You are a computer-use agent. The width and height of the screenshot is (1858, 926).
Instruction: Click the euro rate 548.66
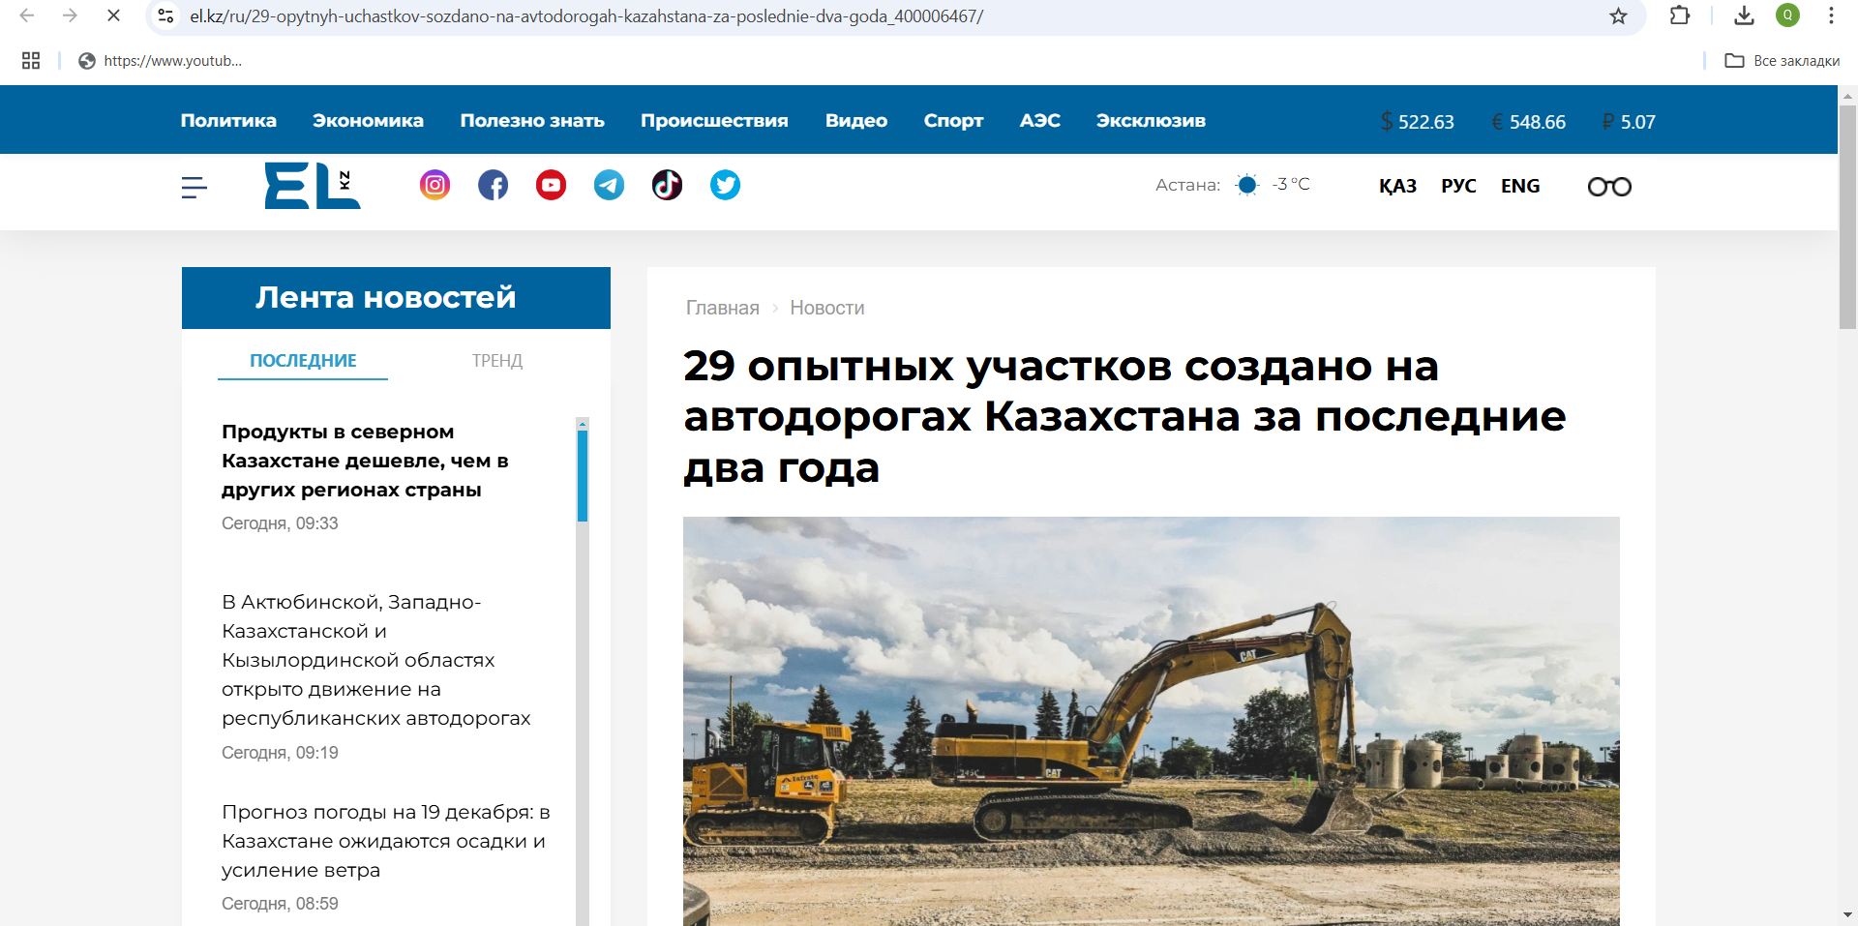coord(1529,122)
